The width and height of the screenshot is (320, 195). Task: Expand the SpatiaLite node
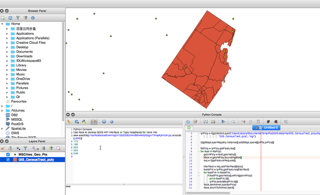click(2, 129)
